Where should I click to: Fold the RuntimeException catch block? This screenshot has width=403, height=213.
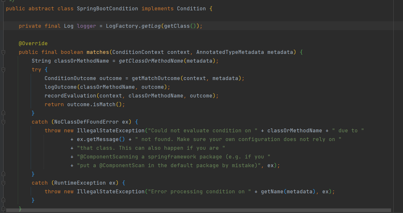point(3,183)
